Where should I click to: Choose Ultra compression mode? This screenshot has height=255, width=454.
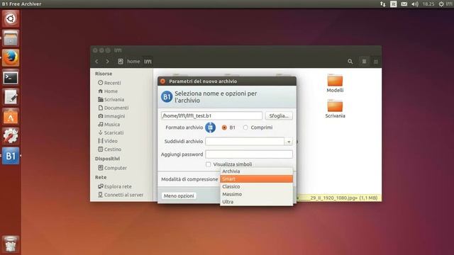(257, 202)
